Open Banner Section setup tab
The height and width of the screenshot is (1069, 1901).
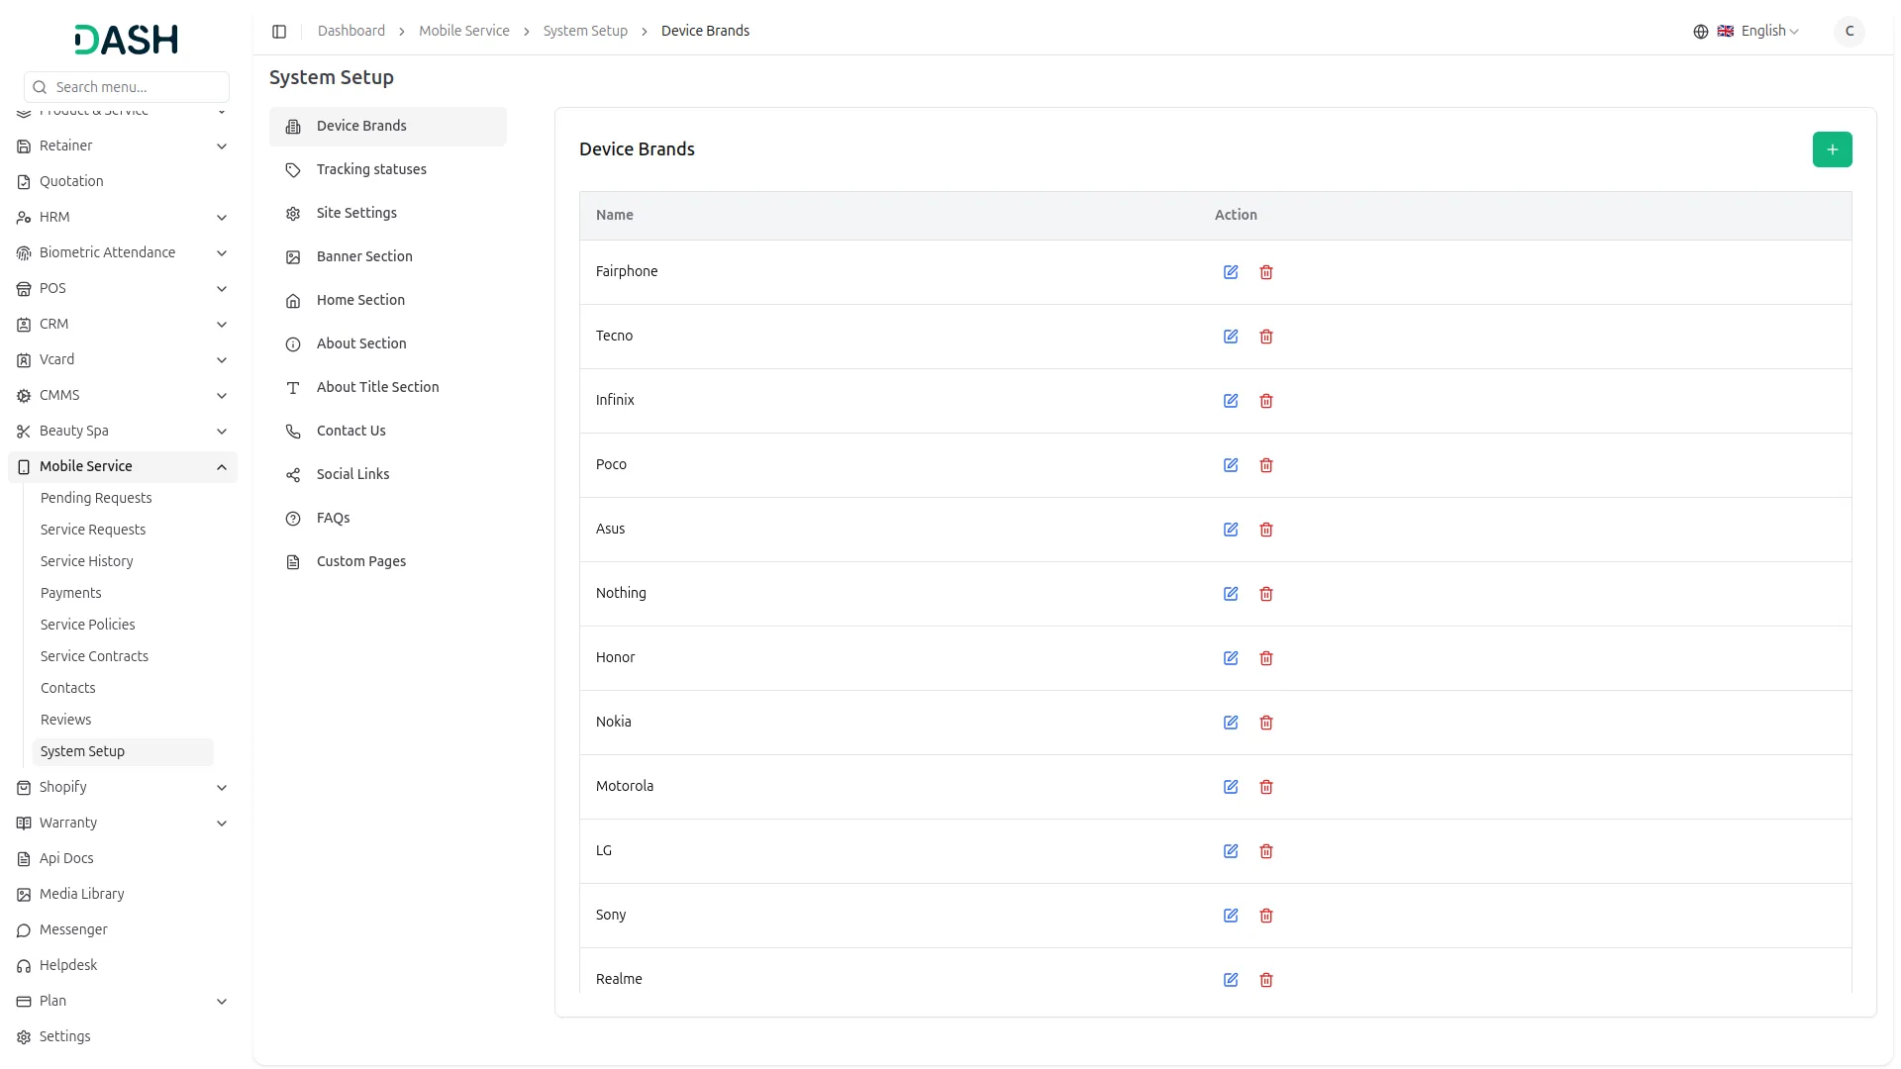point(388,256)
